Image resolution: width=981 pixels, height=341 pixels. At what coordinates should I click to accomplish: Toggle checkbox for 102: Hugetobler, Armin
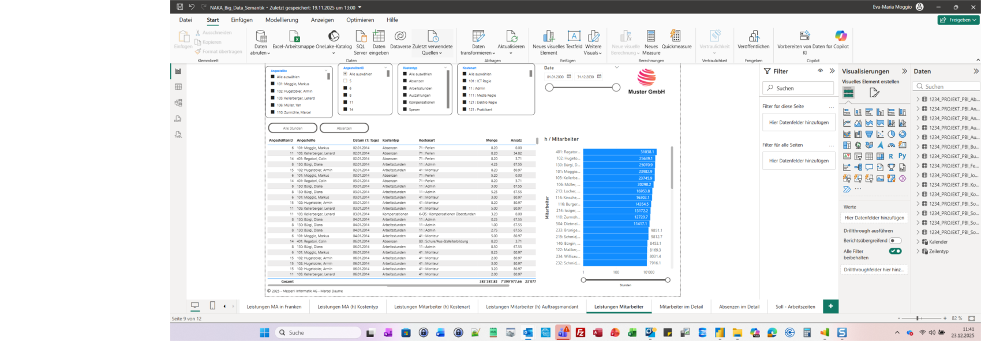[272, 91]
